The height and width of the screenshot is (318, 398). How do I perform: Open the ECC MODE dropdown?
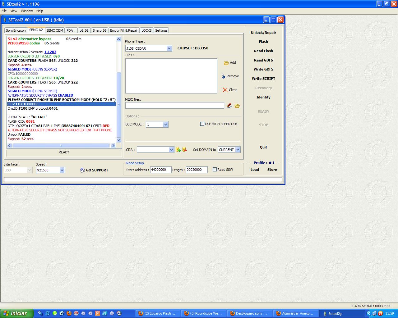pos(165,125)
